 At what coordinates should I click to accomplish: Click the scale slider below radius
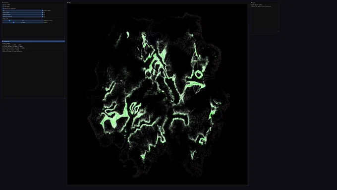point(23,22)
